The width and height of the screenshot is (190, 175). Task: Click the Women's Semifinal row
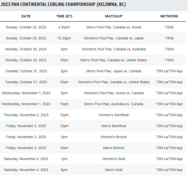(93, 115)
